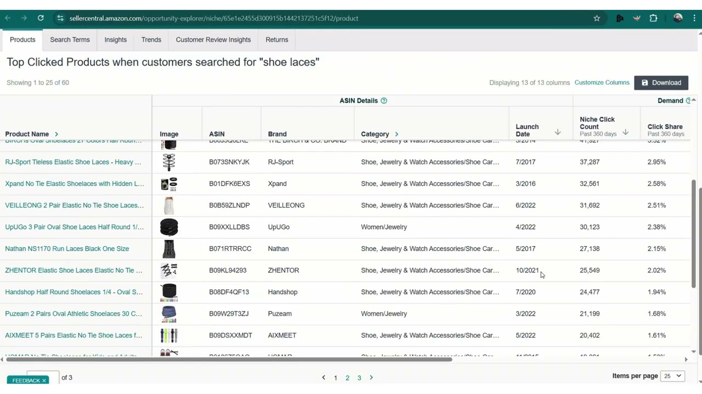Click UpUGo product thumbnail image

tap(169, 227)
